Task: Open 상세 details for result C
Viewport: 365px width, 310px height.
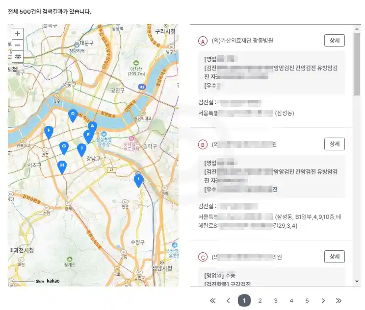Action: (x=335, y=257)
